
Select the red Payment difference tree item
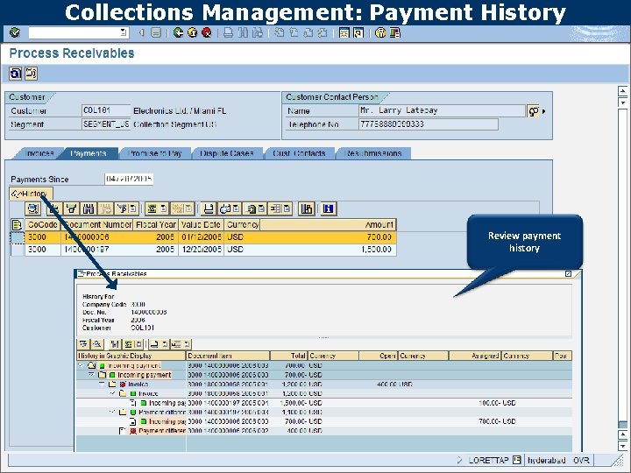pyautogui.click(x=162, y=431)
